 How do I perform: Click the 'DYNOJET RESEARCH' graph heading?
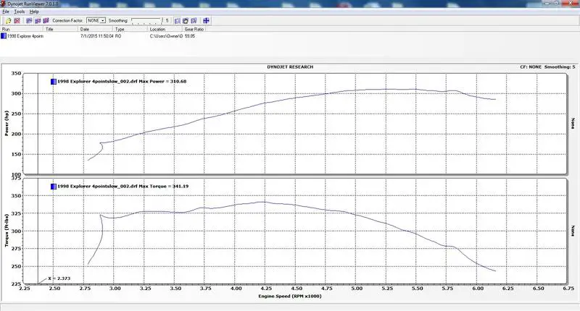(x=290, y=67)
